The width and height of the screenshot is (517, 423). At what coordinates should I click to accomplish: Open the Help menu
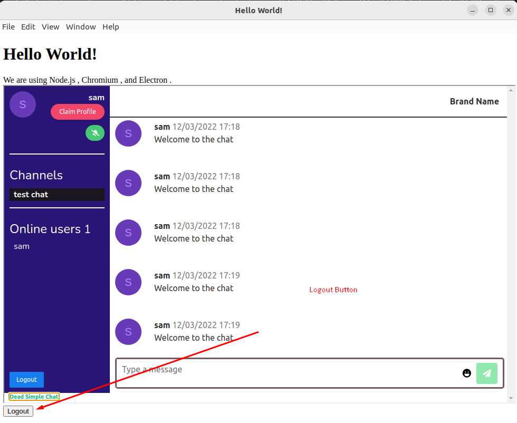(x=110, y=27)
